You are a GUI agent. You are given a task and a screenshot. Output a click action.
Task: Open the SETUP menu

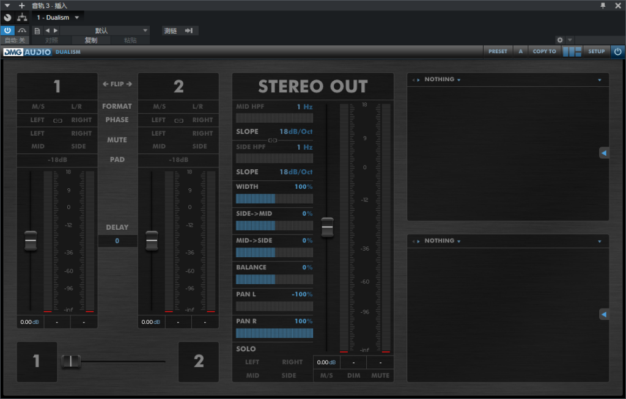pyautogui.click(x=596, y=52)
